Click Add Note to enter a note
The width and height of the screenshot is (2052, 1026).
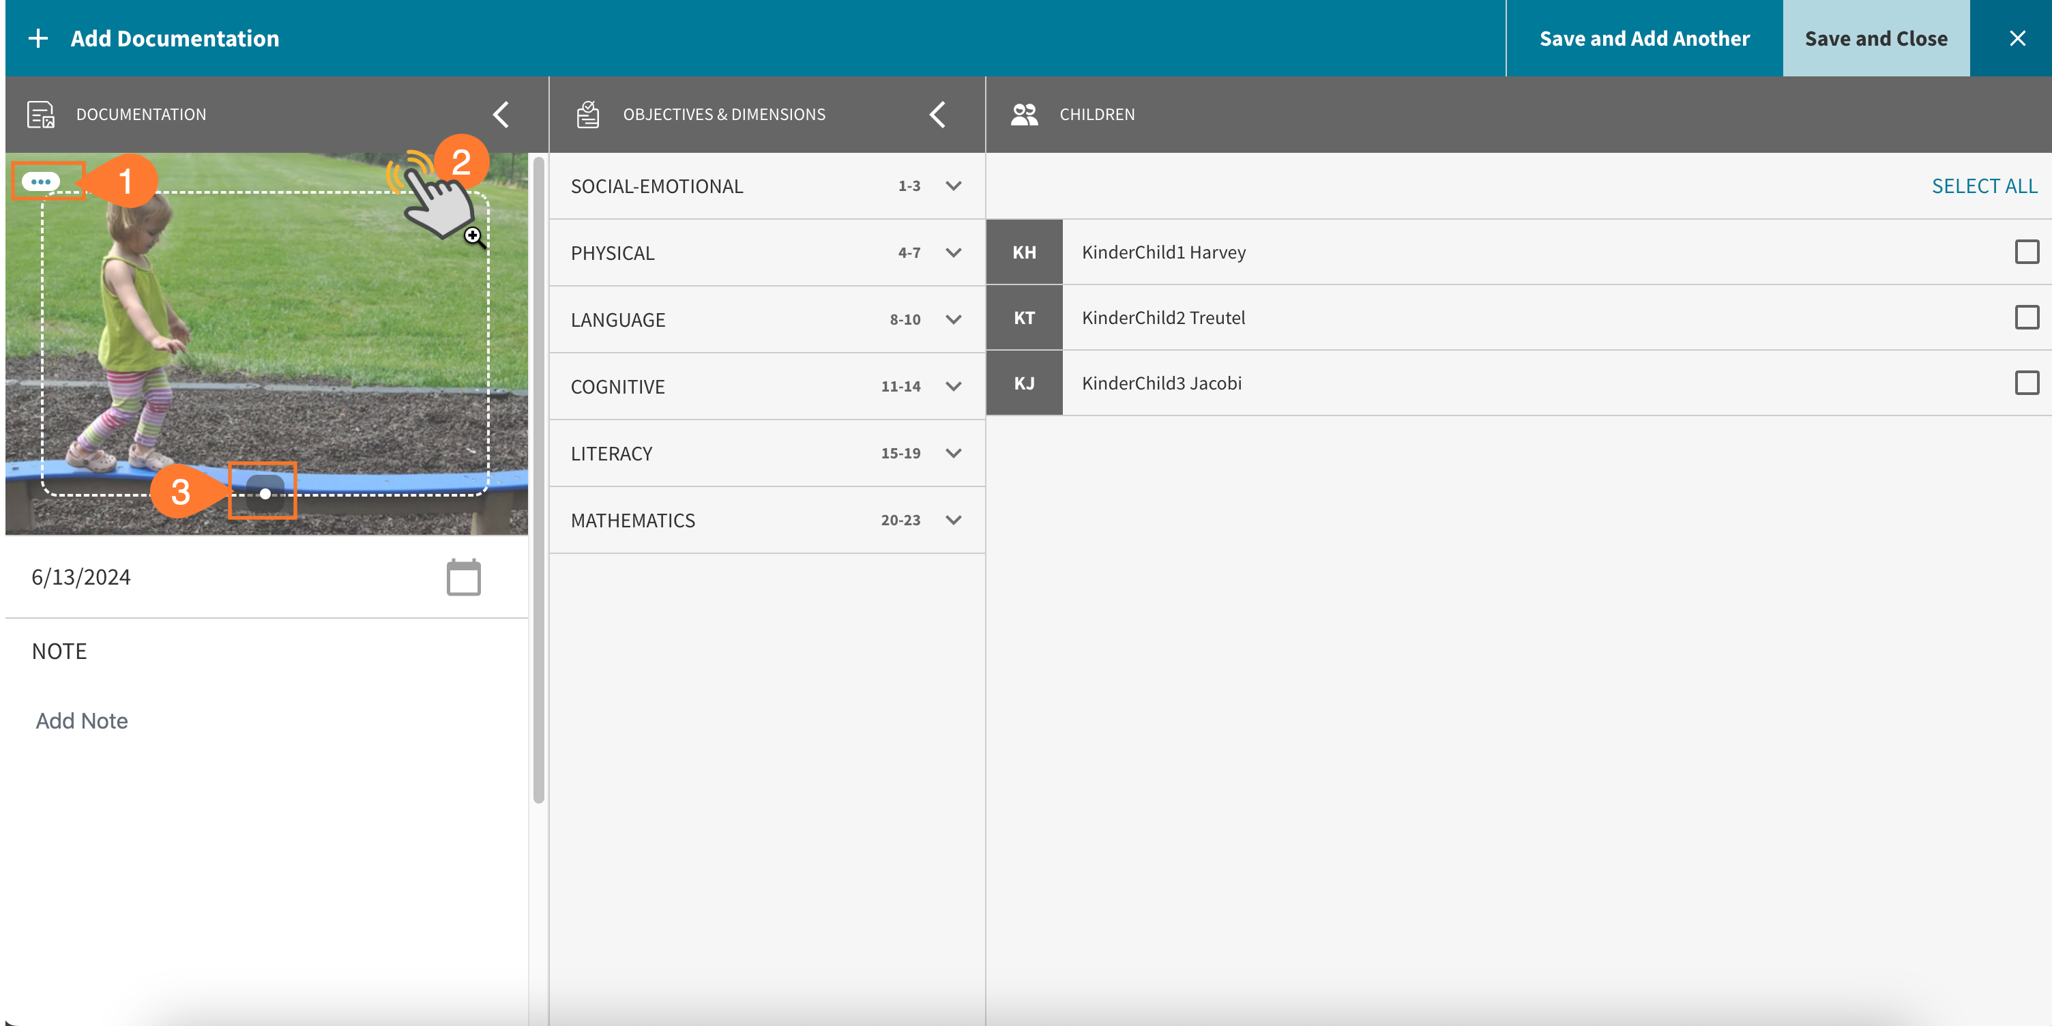[81, 720]
